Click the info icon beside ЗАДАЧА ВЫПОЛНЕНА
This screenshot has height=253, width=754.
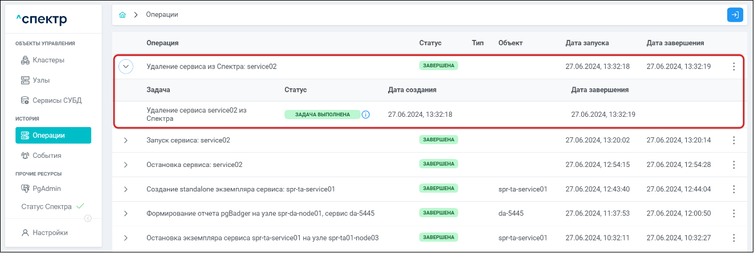366,115
